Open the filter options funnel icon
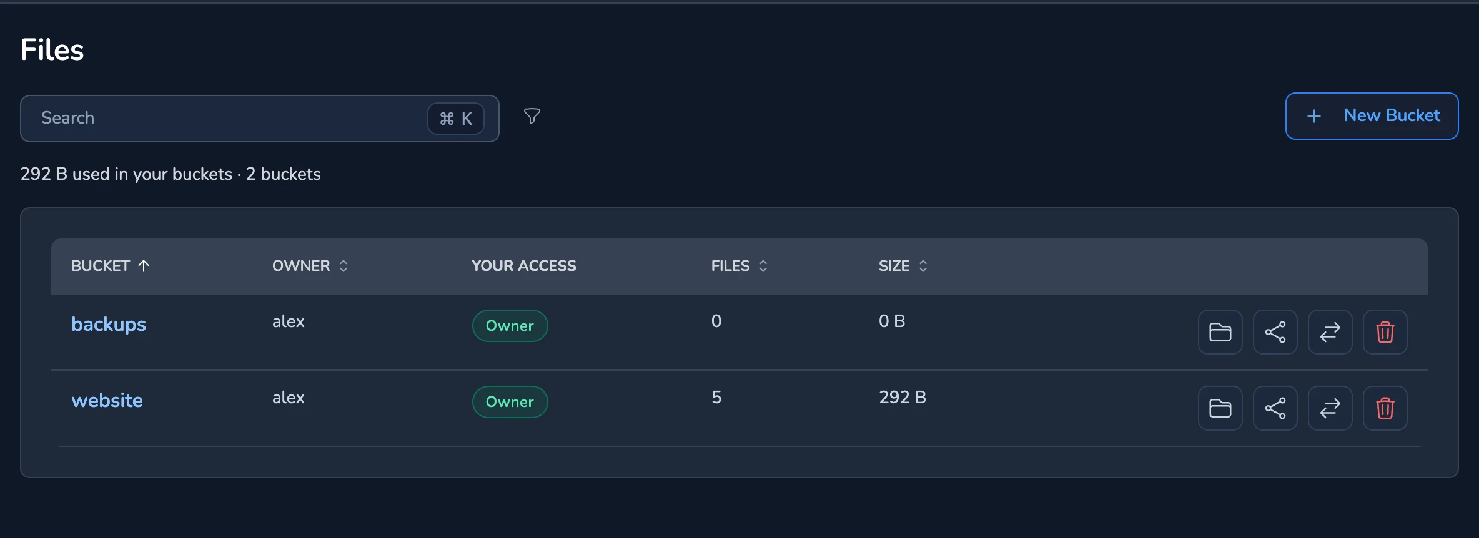The width and height of the screenshot is (1479, 538). click(532, 116)
